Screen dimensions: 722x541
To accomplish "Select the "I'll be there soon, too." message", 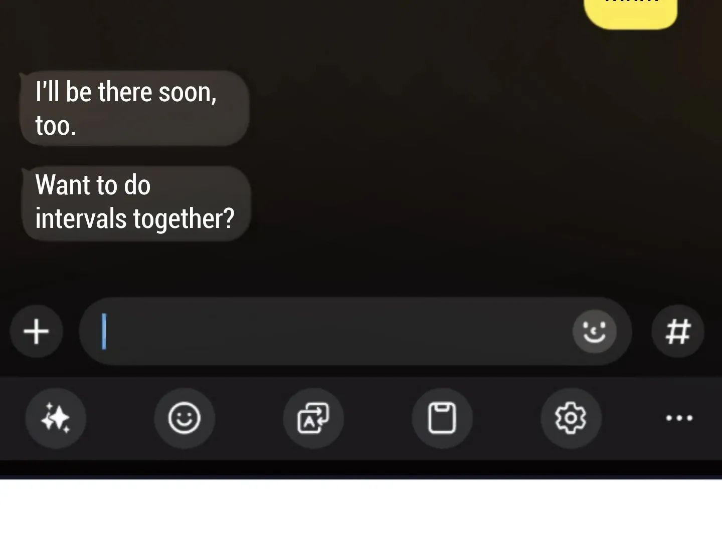I will [x=134, y=108].
